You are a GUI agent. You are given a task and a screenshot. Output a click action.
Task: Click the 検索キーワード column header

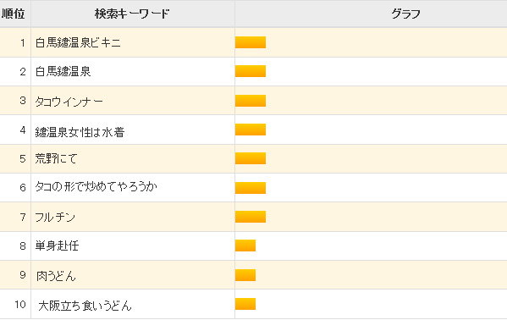pos(133,14)
